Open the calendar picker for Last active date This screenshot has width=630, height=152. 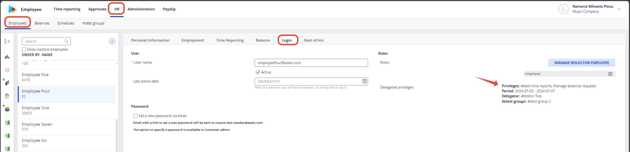[x=364, y=81]
